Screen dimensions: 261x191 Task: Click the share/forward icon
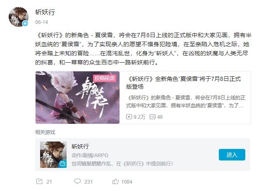(x=39, y=182)
